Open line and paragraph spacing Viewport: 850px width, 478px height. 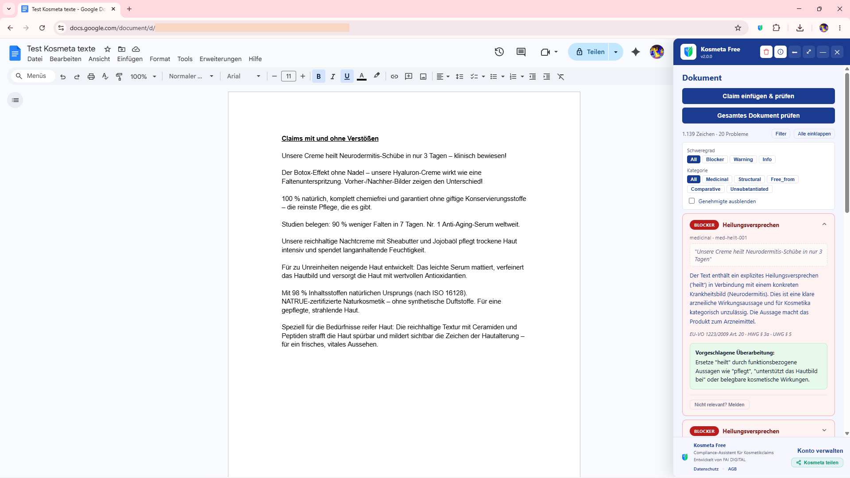tap(460, 77)
